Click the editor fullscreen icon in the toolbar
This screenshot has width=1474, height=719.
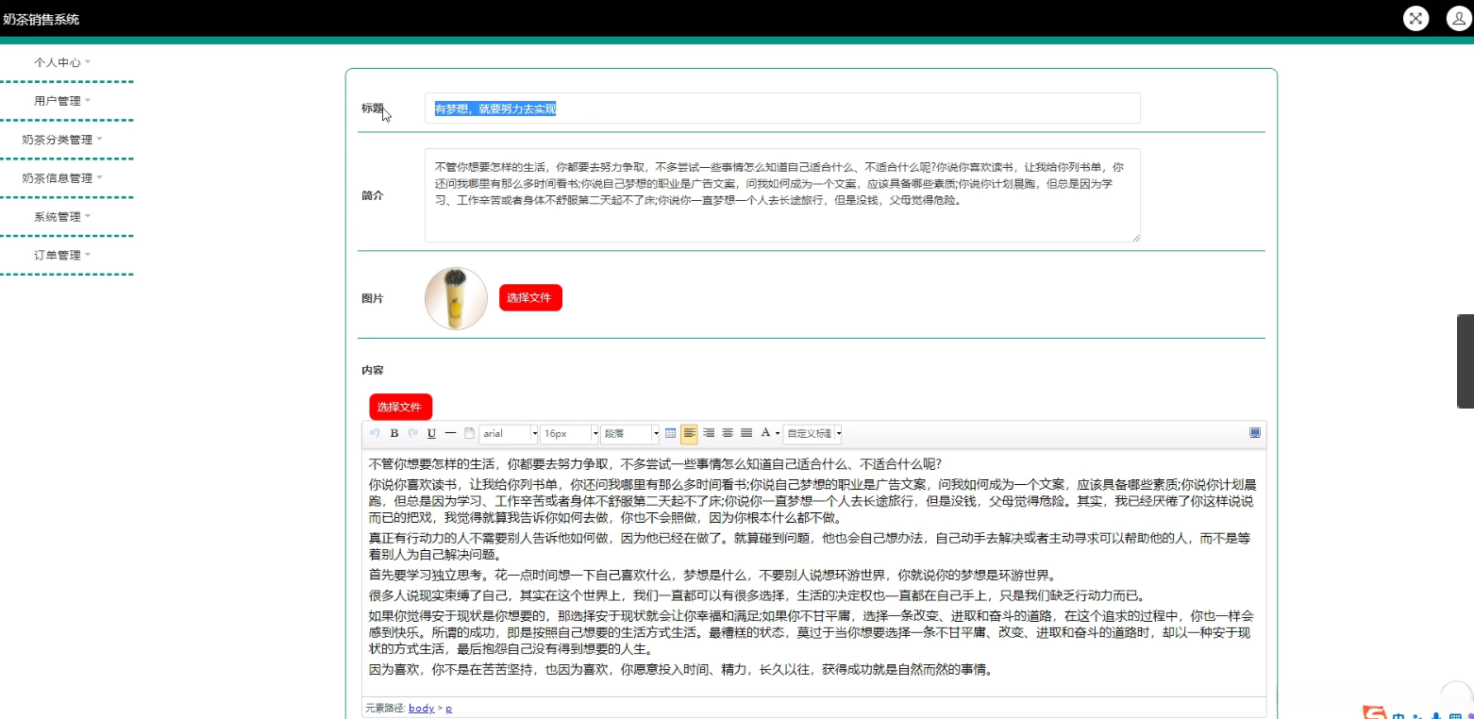point(1254,433)
